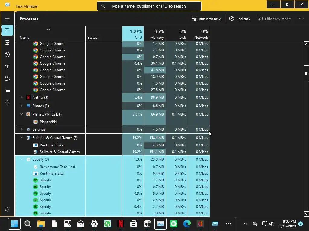
Task: Open Spotify from taskbar
Action: pos(174,224)
